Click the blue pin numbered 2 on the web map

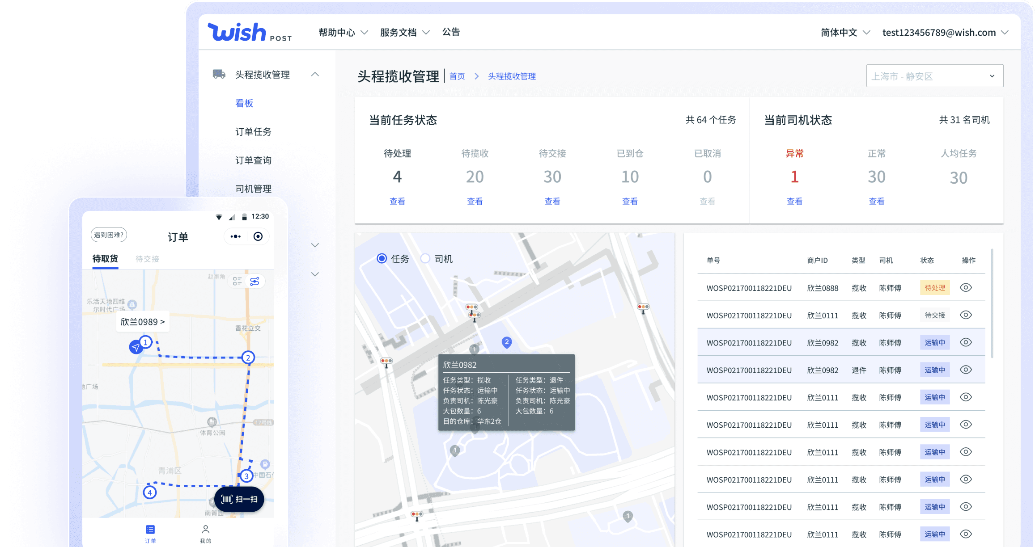pos(506,343)
